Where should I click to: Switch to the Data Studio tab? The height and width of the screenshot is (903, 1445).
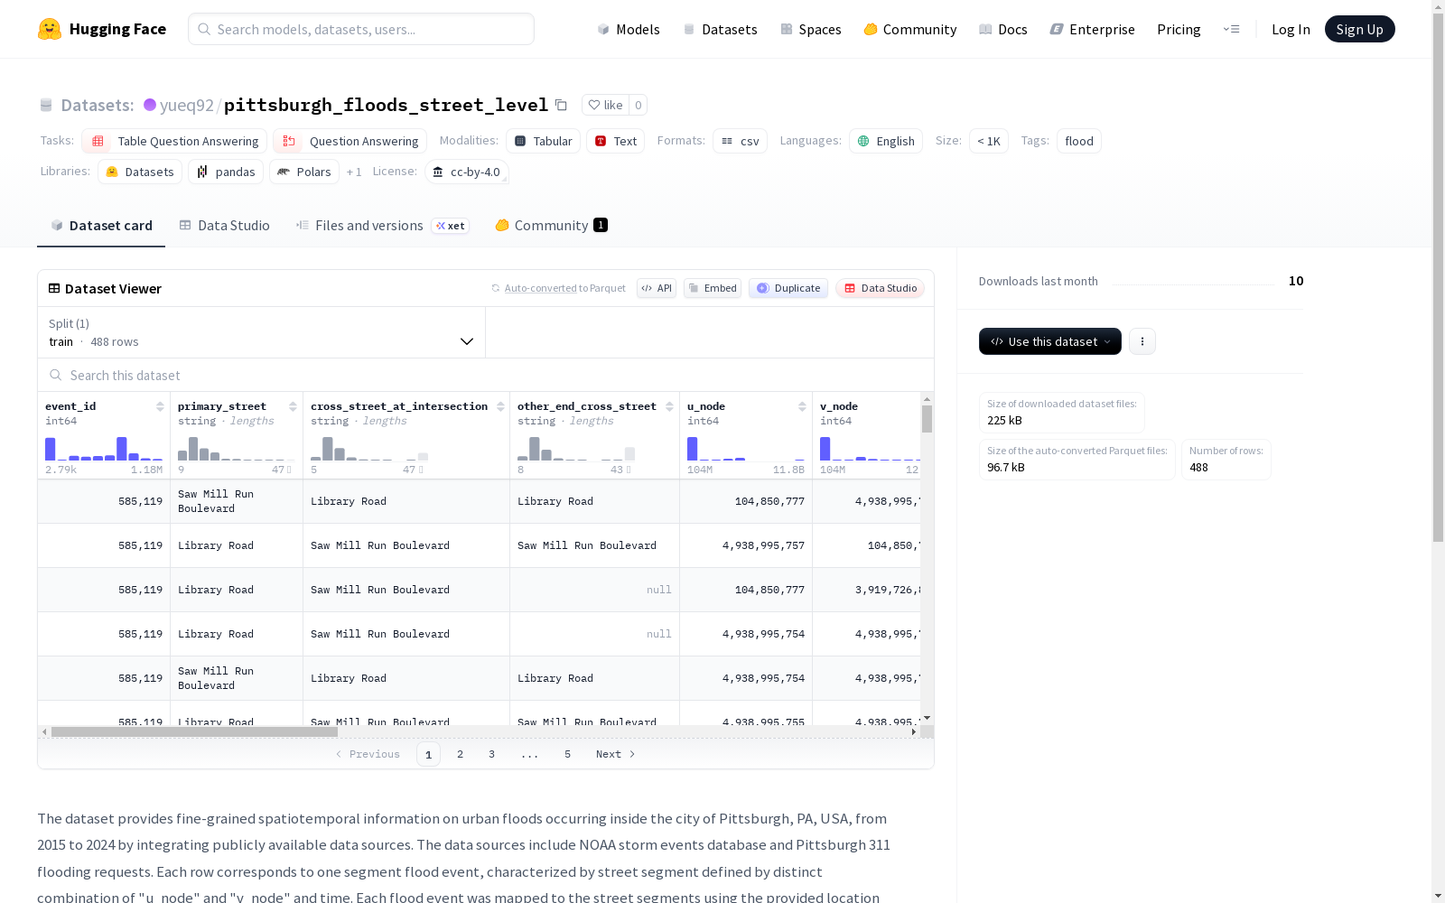[224, 226]
